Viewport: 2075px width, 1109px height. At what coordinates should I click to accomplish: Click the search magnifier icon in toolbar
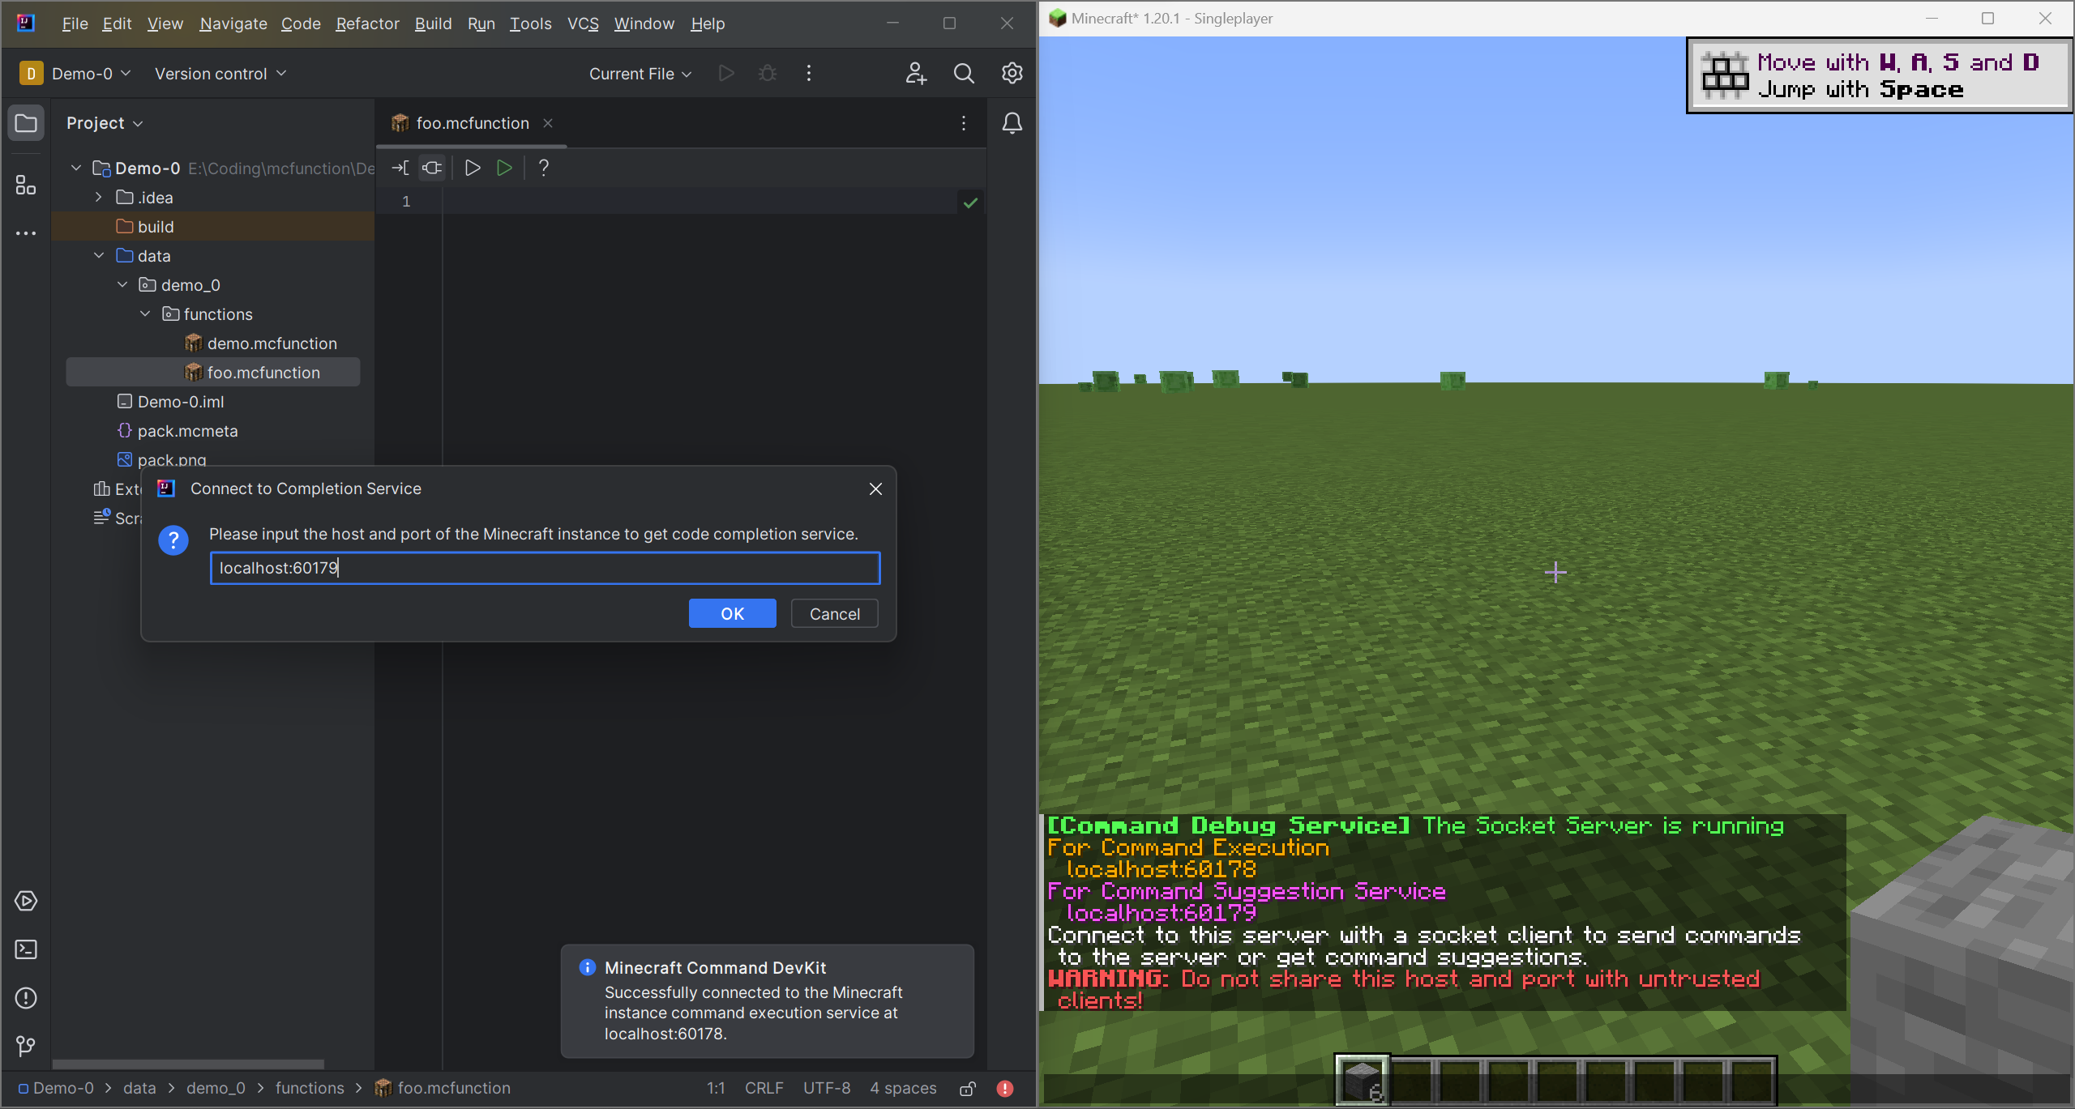tap(964, 73)
